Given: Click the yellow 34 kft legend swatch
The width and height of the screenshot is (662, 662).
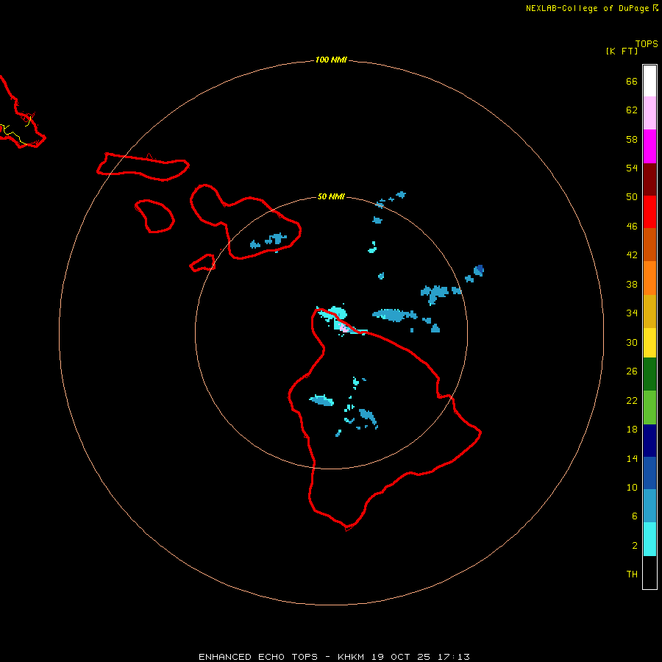Looking at the screenshot, I should (x=649, y=343).
